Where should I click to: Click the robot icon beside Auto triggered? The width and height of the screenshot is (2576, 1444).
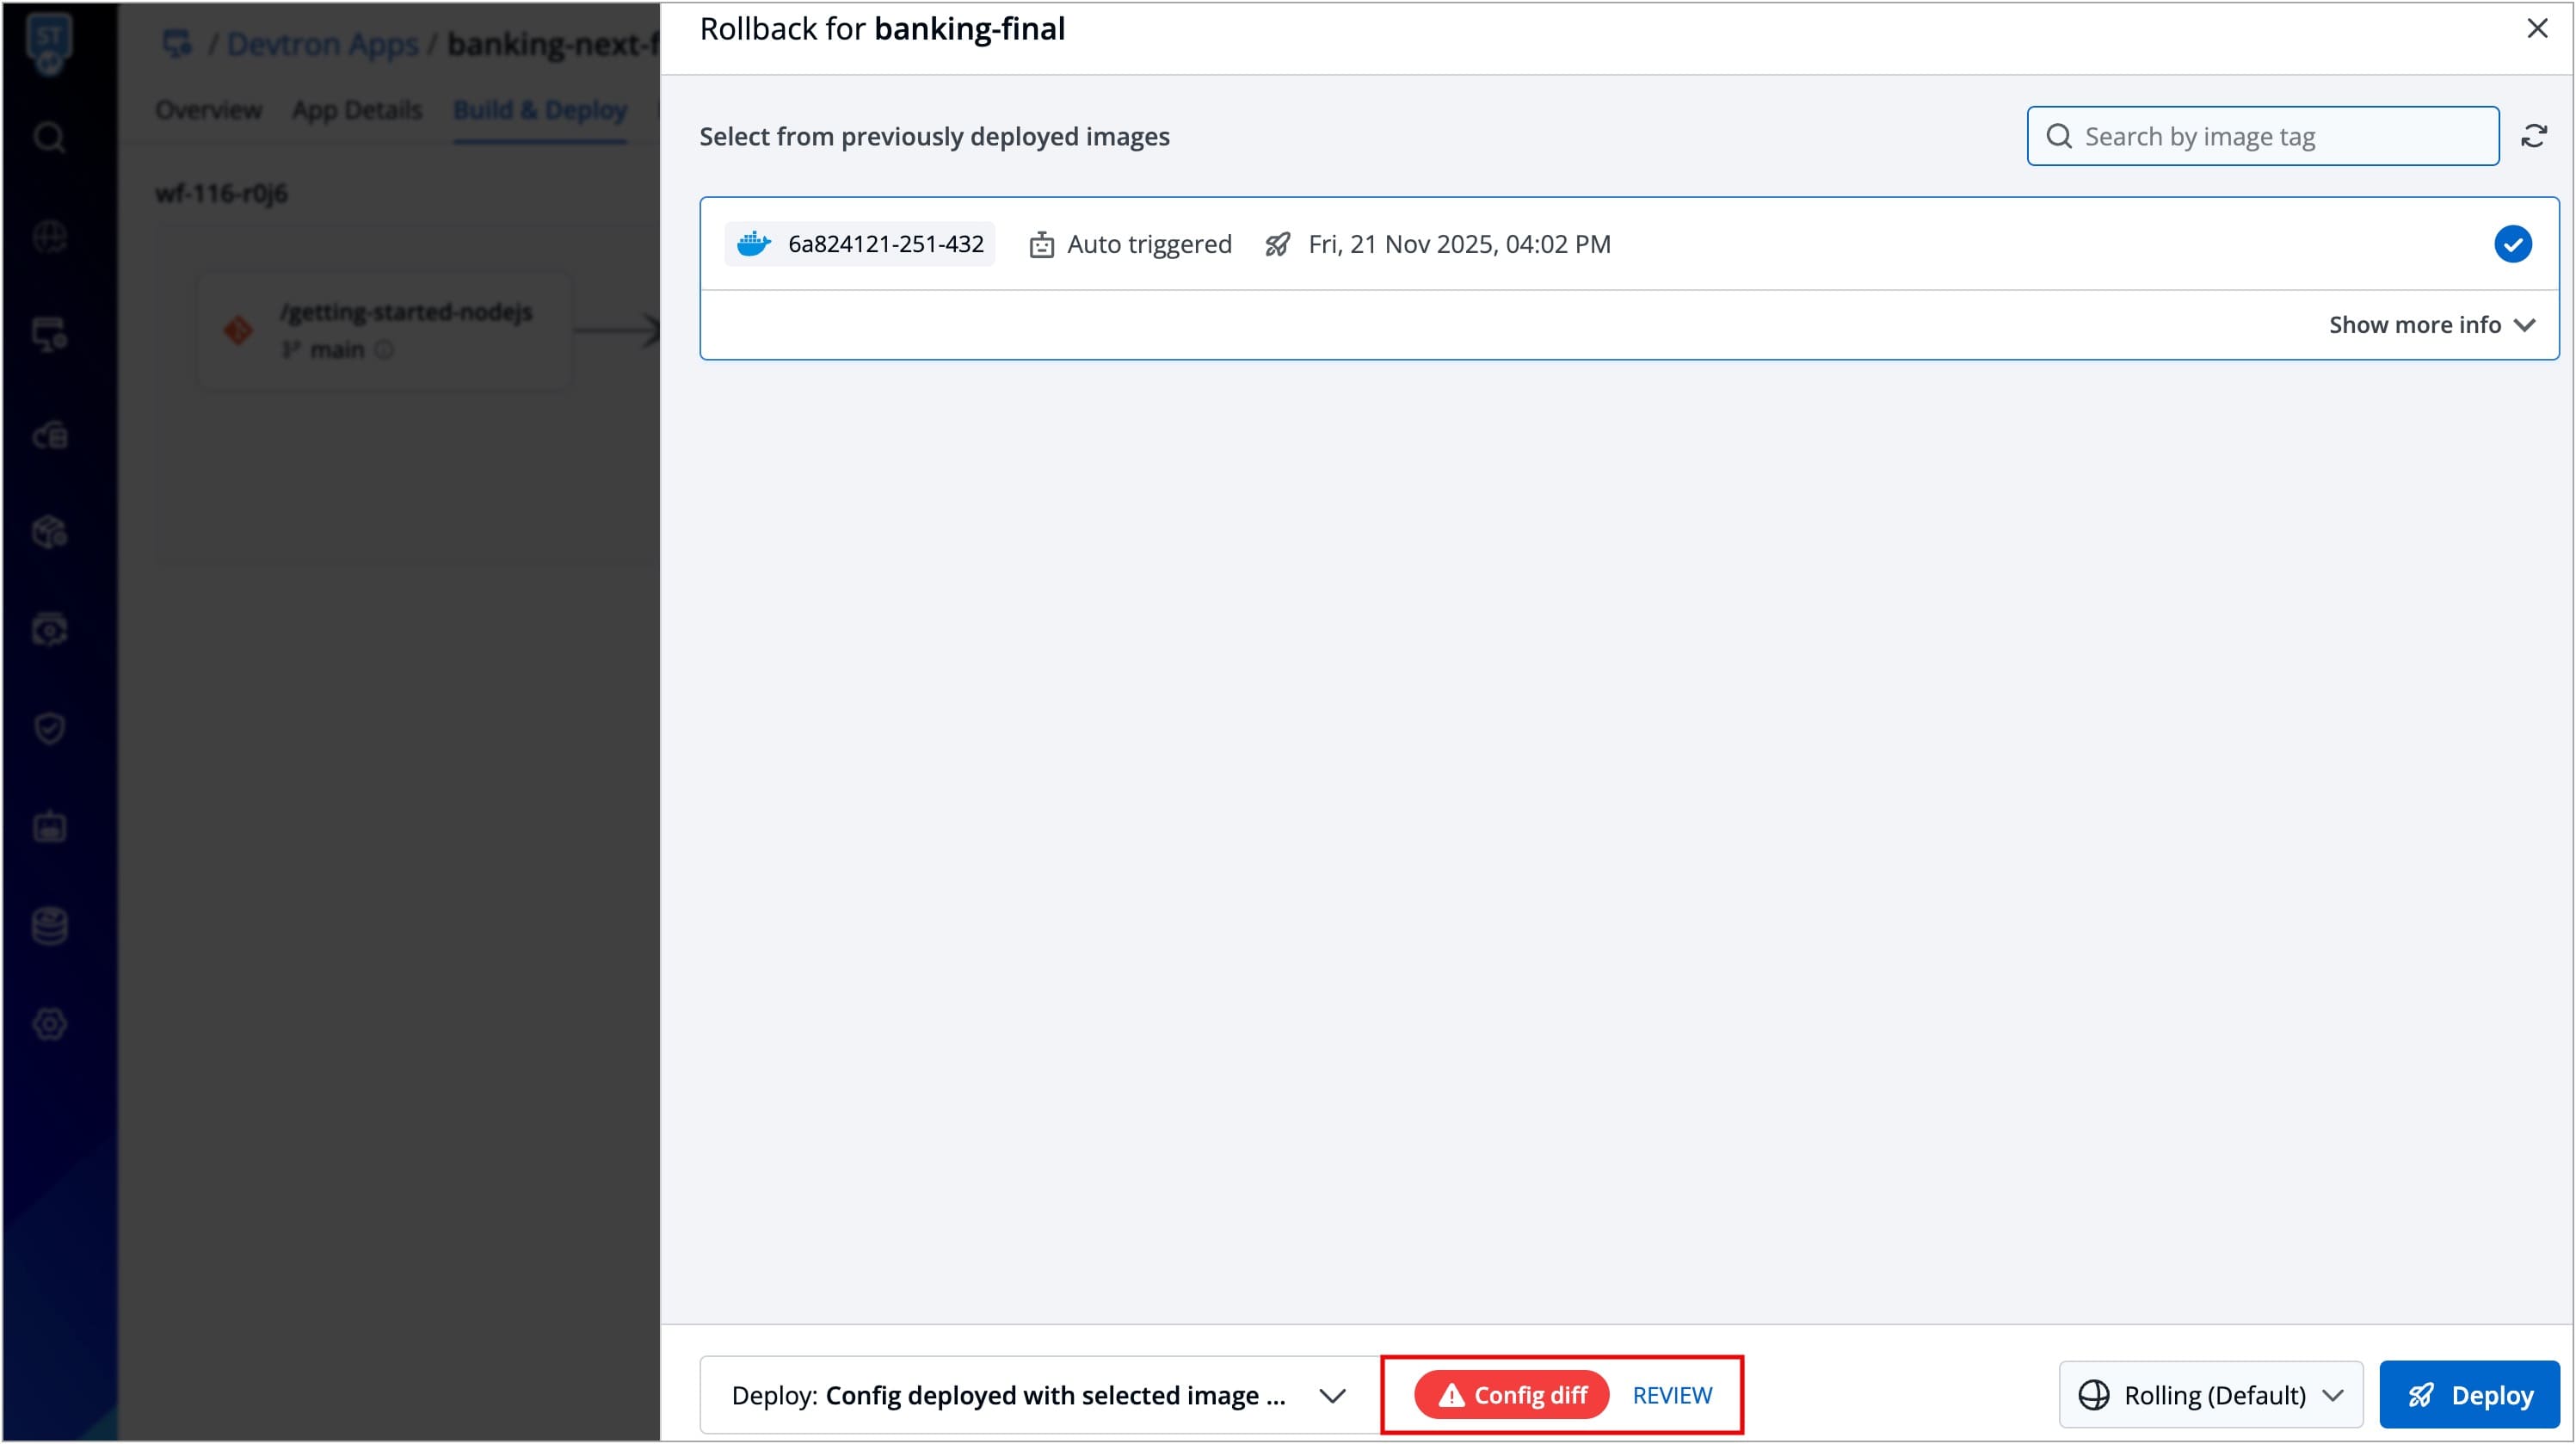[x=1041, y=245]
